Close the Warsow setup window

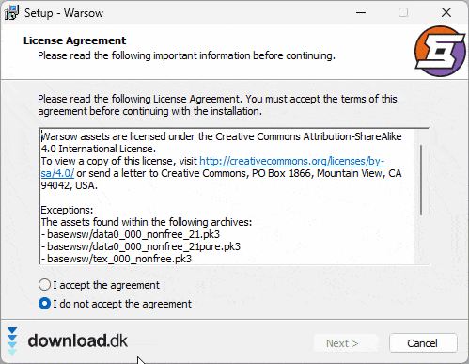coord(446,12)
